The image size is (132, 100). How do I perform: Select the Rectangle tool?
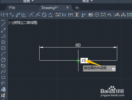pyautogui.click(x=3, y=48)
